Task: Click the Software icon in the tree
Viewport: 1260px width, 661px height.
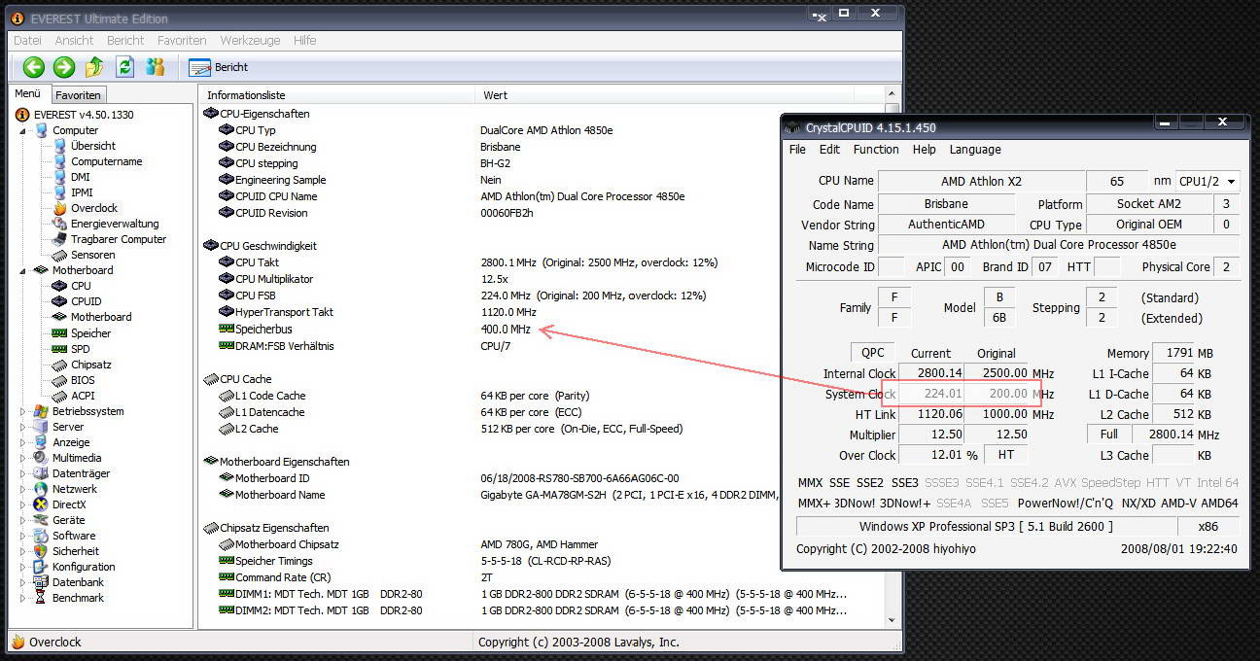Action: coord(40,536)
